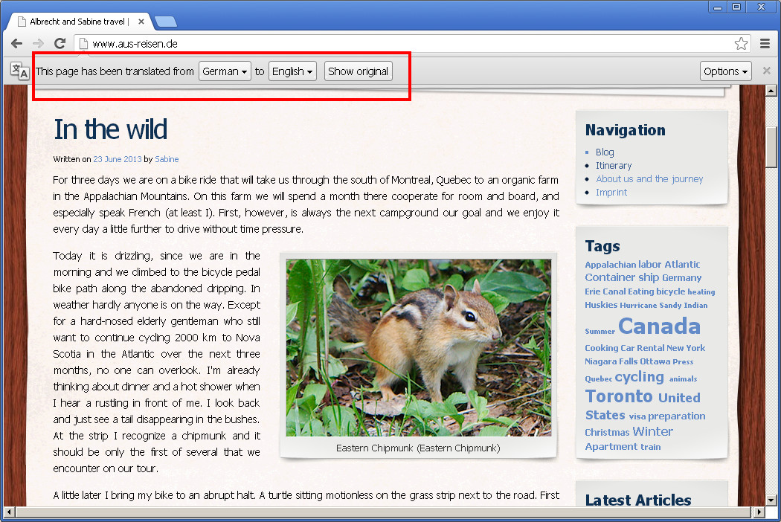The image size is (781, 522).
Task: Open the translation Options dropdown
Action: pos(725,71)
